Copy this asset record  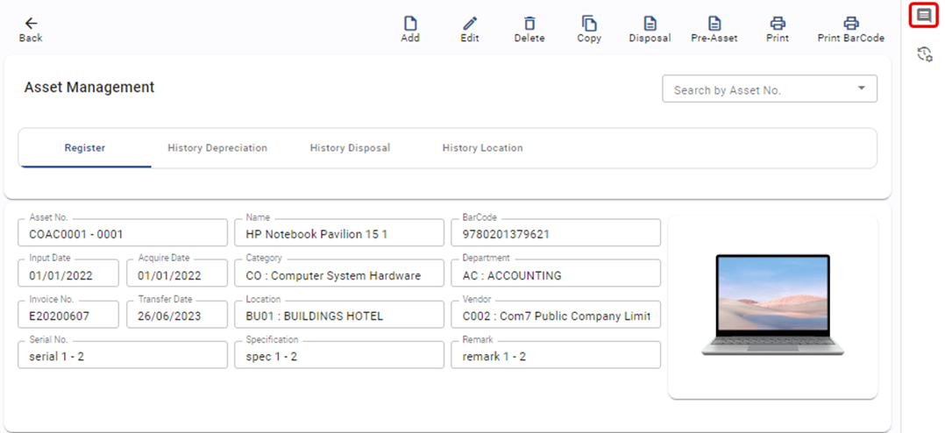589,25
